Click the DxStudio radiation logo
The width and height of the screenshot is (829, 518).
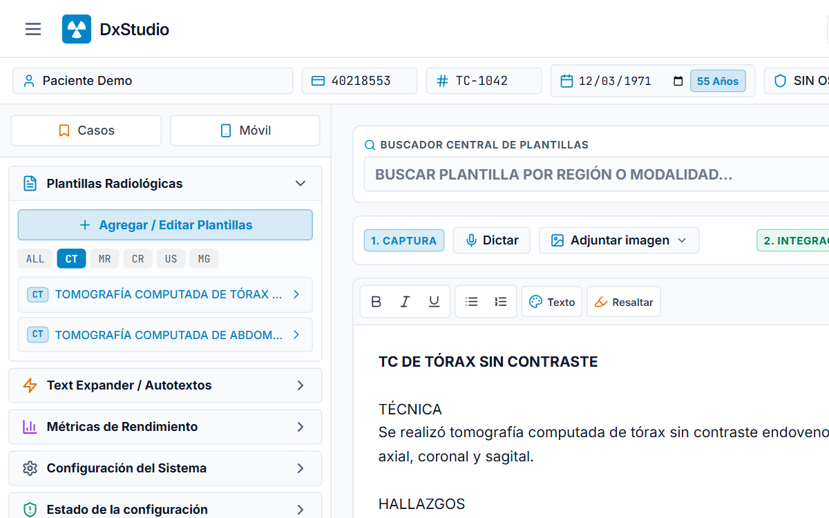pyautogui.click(x=77, y=29)
